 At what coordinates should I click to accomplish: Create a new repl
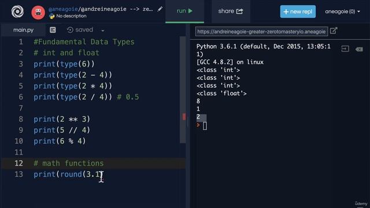(298, 12)
